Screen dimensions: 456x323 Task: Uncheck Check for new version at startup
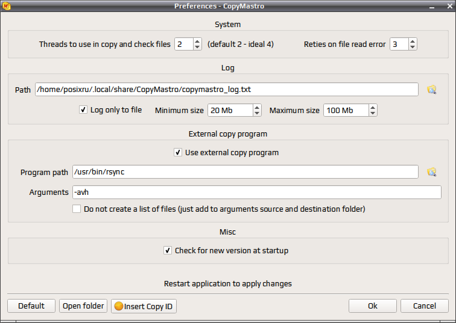point(168,250)
